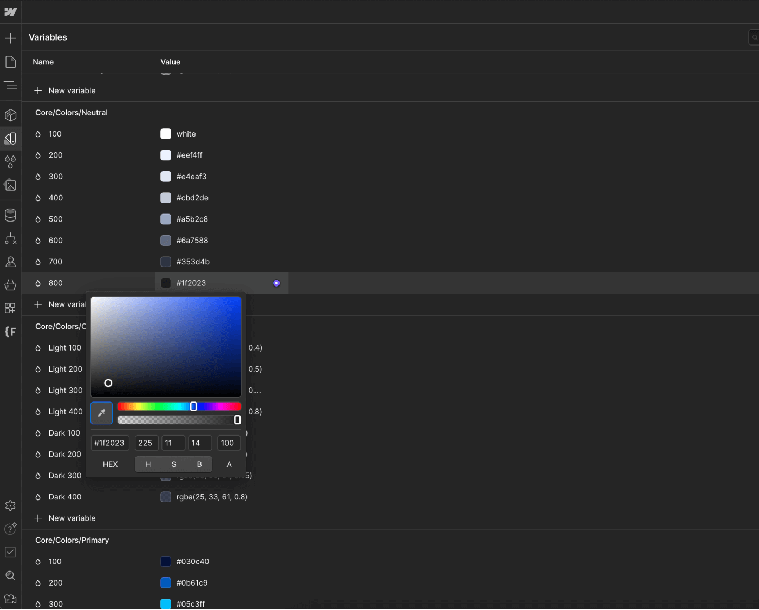Click the hue slider handle
The height and width of the screenshot is (610, 759).
pos(193,406)
